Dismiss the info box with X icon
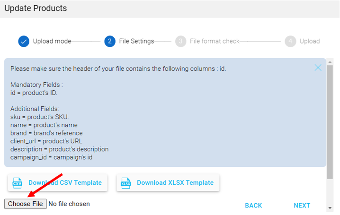 (318, 68)
